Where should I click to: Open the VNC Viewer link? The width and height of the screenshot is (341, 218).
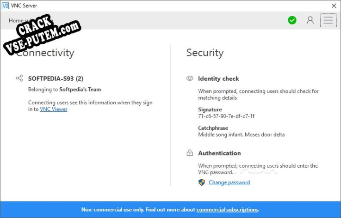coord(54,109)
